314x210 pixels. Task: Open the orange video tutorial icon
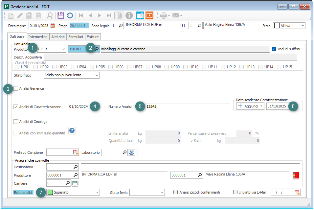149,15
